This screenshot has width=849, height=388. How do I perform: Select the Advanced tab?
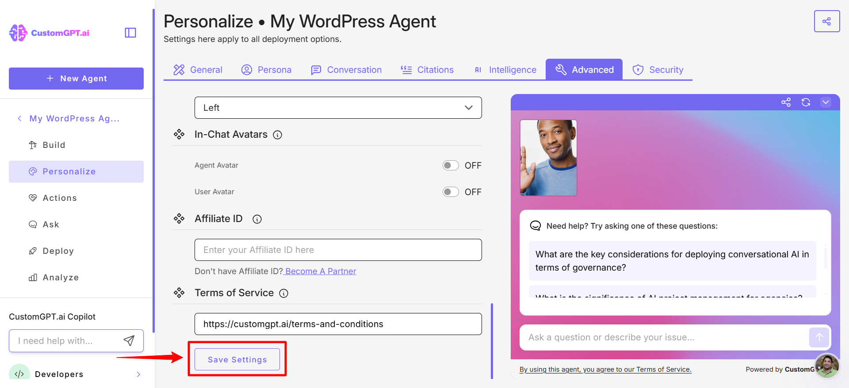click(584, 69)
